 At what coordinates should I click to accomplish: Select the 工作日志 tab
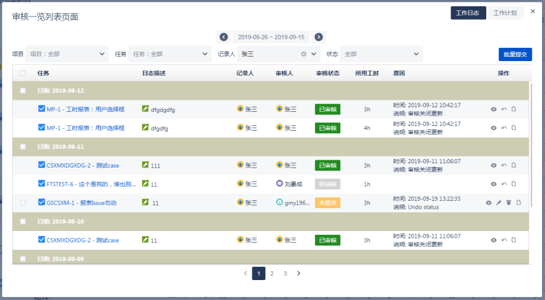[468, 13]
